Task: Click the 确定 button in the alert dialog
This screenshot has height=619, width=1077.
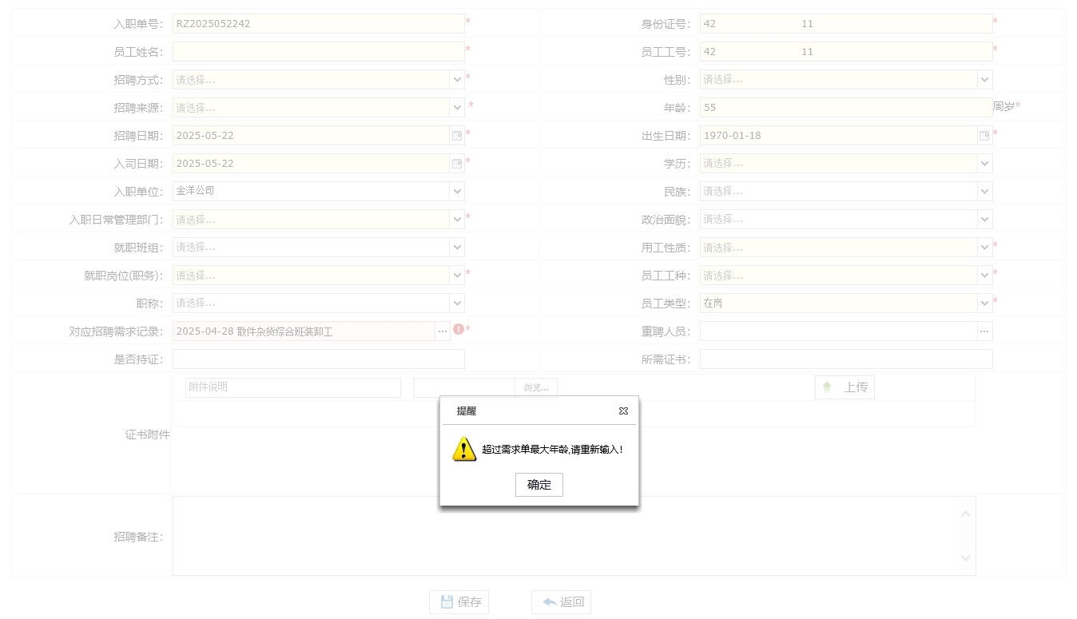Action: (538, 485)
